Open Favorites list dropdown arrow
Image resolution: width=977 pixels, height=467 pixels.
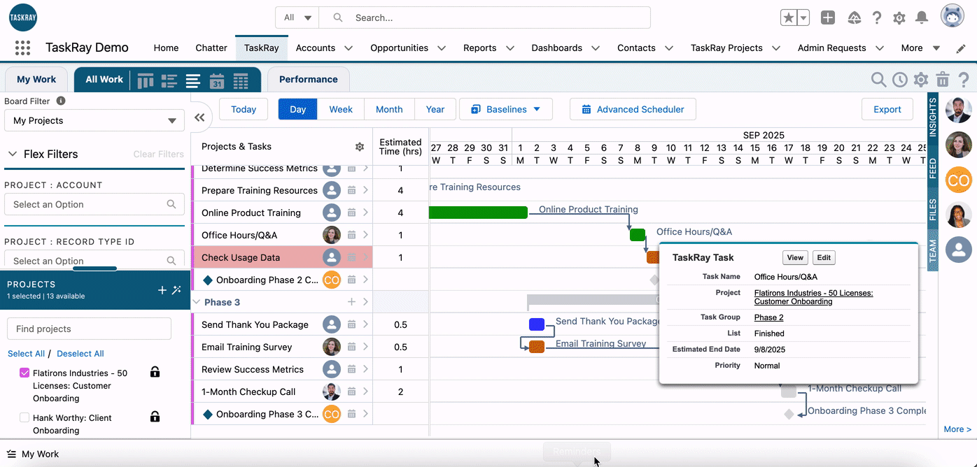(803, 18)
